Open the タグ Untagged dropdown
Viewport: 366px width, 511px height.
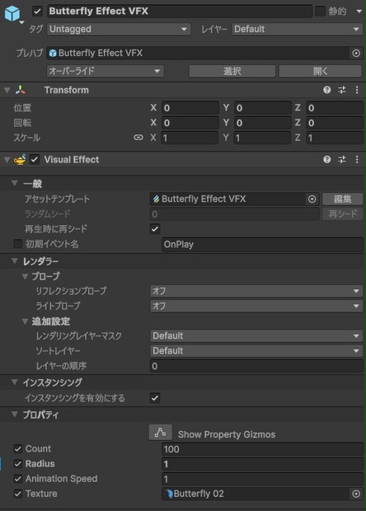pyautogui.click(x=119, y=30)
